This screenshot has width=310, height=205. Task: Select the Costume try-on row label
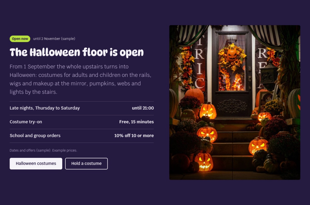tap(26, 122)
